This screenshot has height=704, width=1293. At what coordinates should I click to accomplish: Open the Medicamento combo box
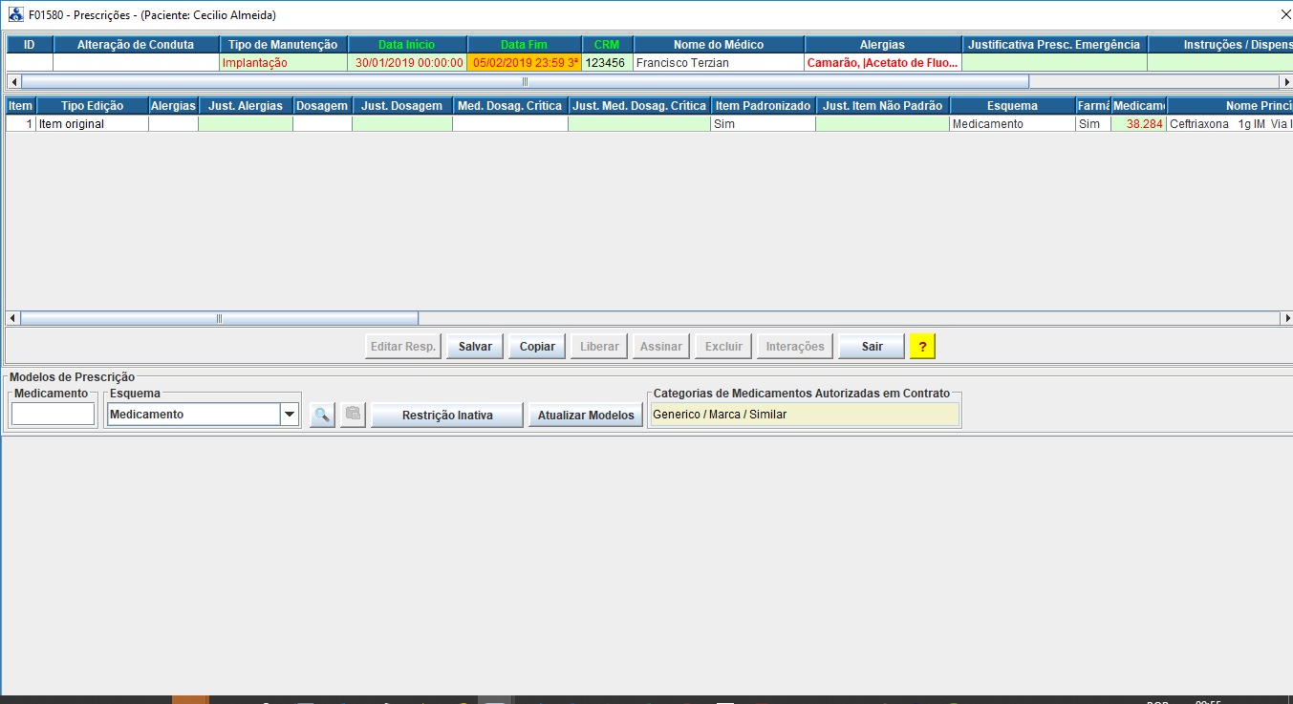point(193,415)
